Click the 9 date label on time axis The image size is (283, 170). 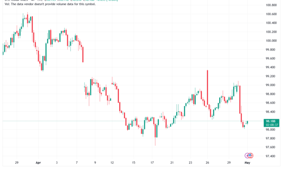(x=95, y=163)
